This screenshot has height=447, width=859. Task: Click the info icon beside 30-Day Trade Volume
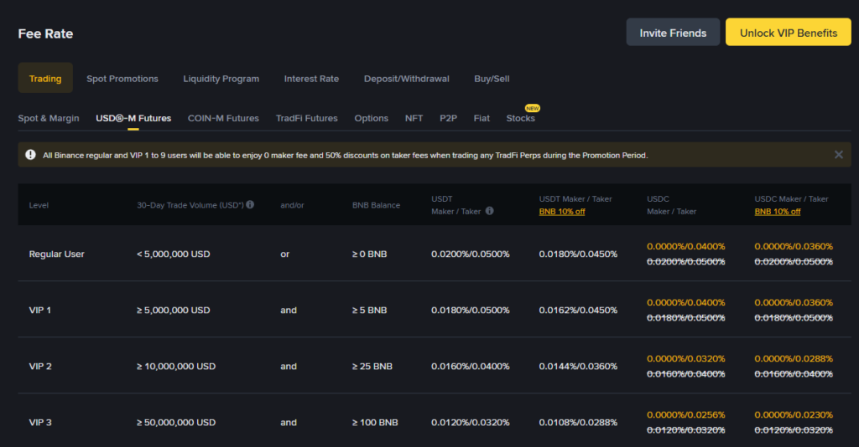250,204
